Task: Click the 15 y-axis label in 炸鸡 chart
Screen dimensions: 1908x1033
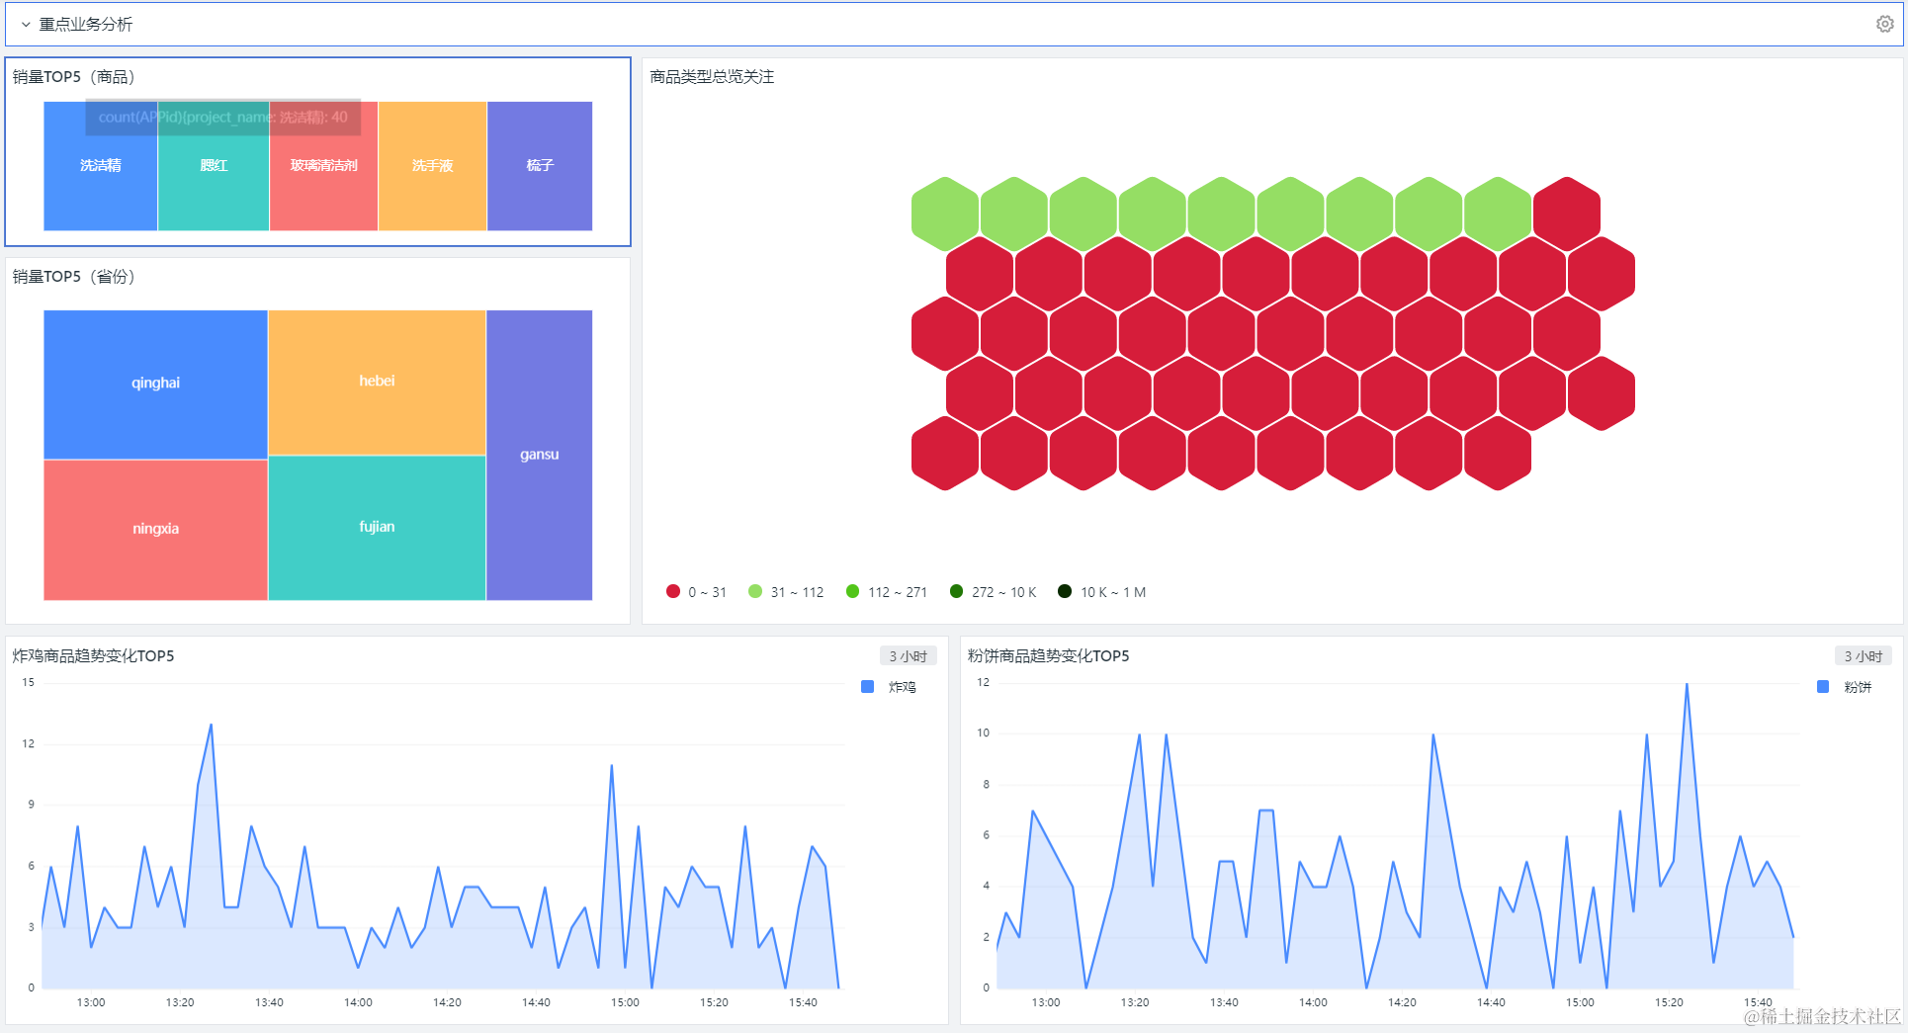Action: [29, 683]
